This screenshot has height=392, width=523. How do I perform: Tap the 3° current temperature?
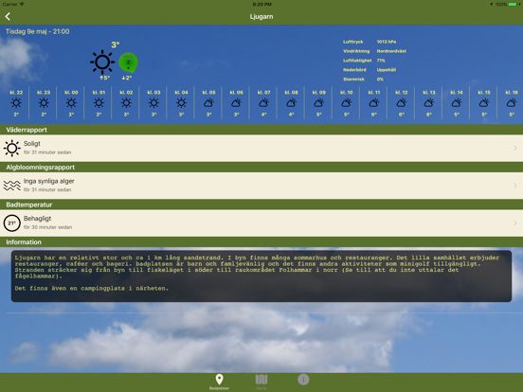(x=116, y=45)
